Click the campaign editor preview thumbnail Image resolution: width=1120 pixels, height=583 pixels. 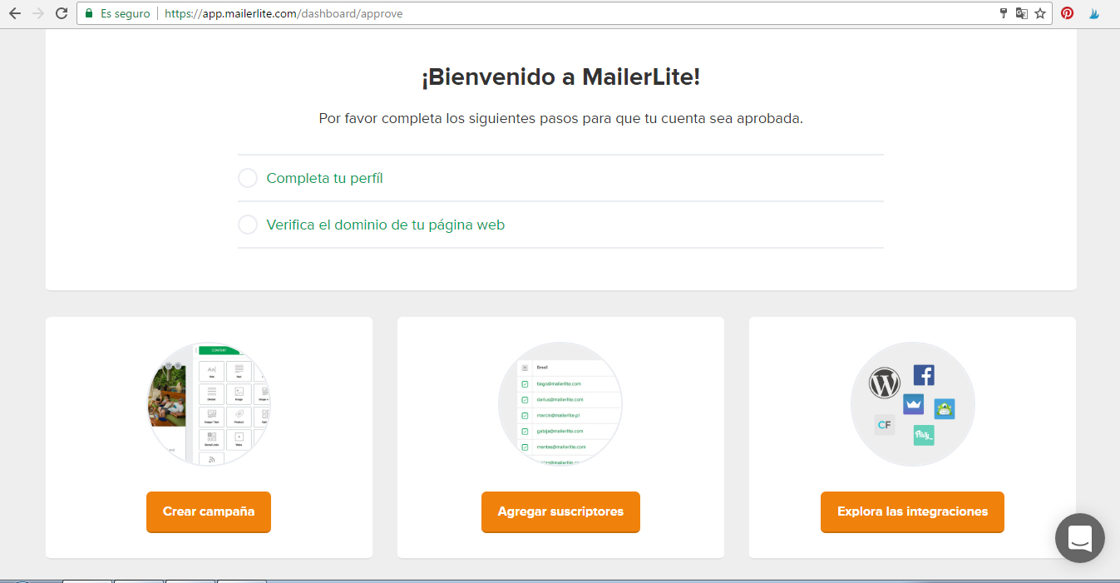click(x=209, y=403)
